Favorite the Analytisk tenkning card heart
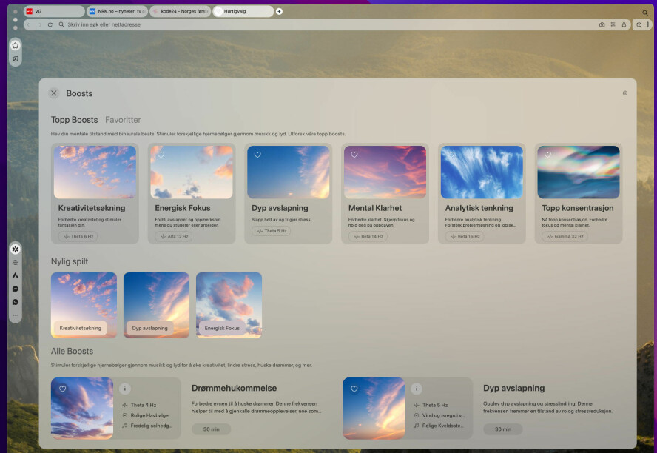 [x=451, y=155]
